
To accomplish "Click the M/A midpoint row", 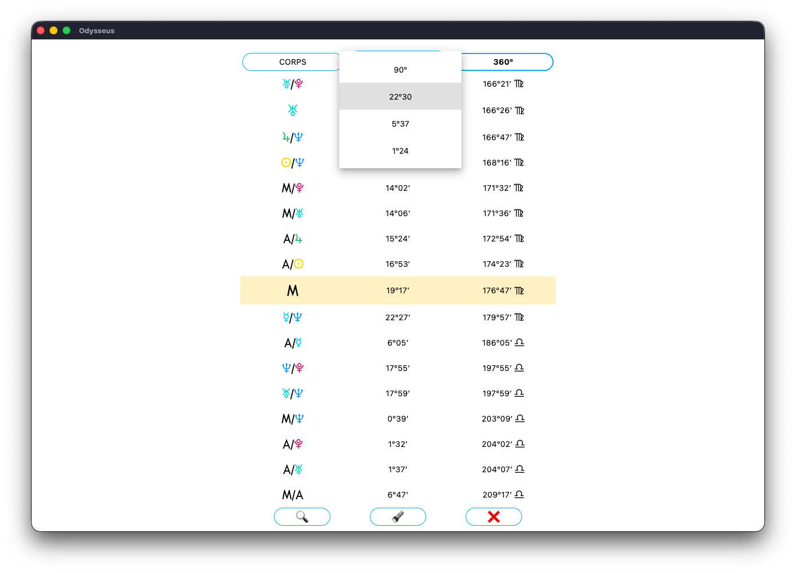I will (293, 495).
